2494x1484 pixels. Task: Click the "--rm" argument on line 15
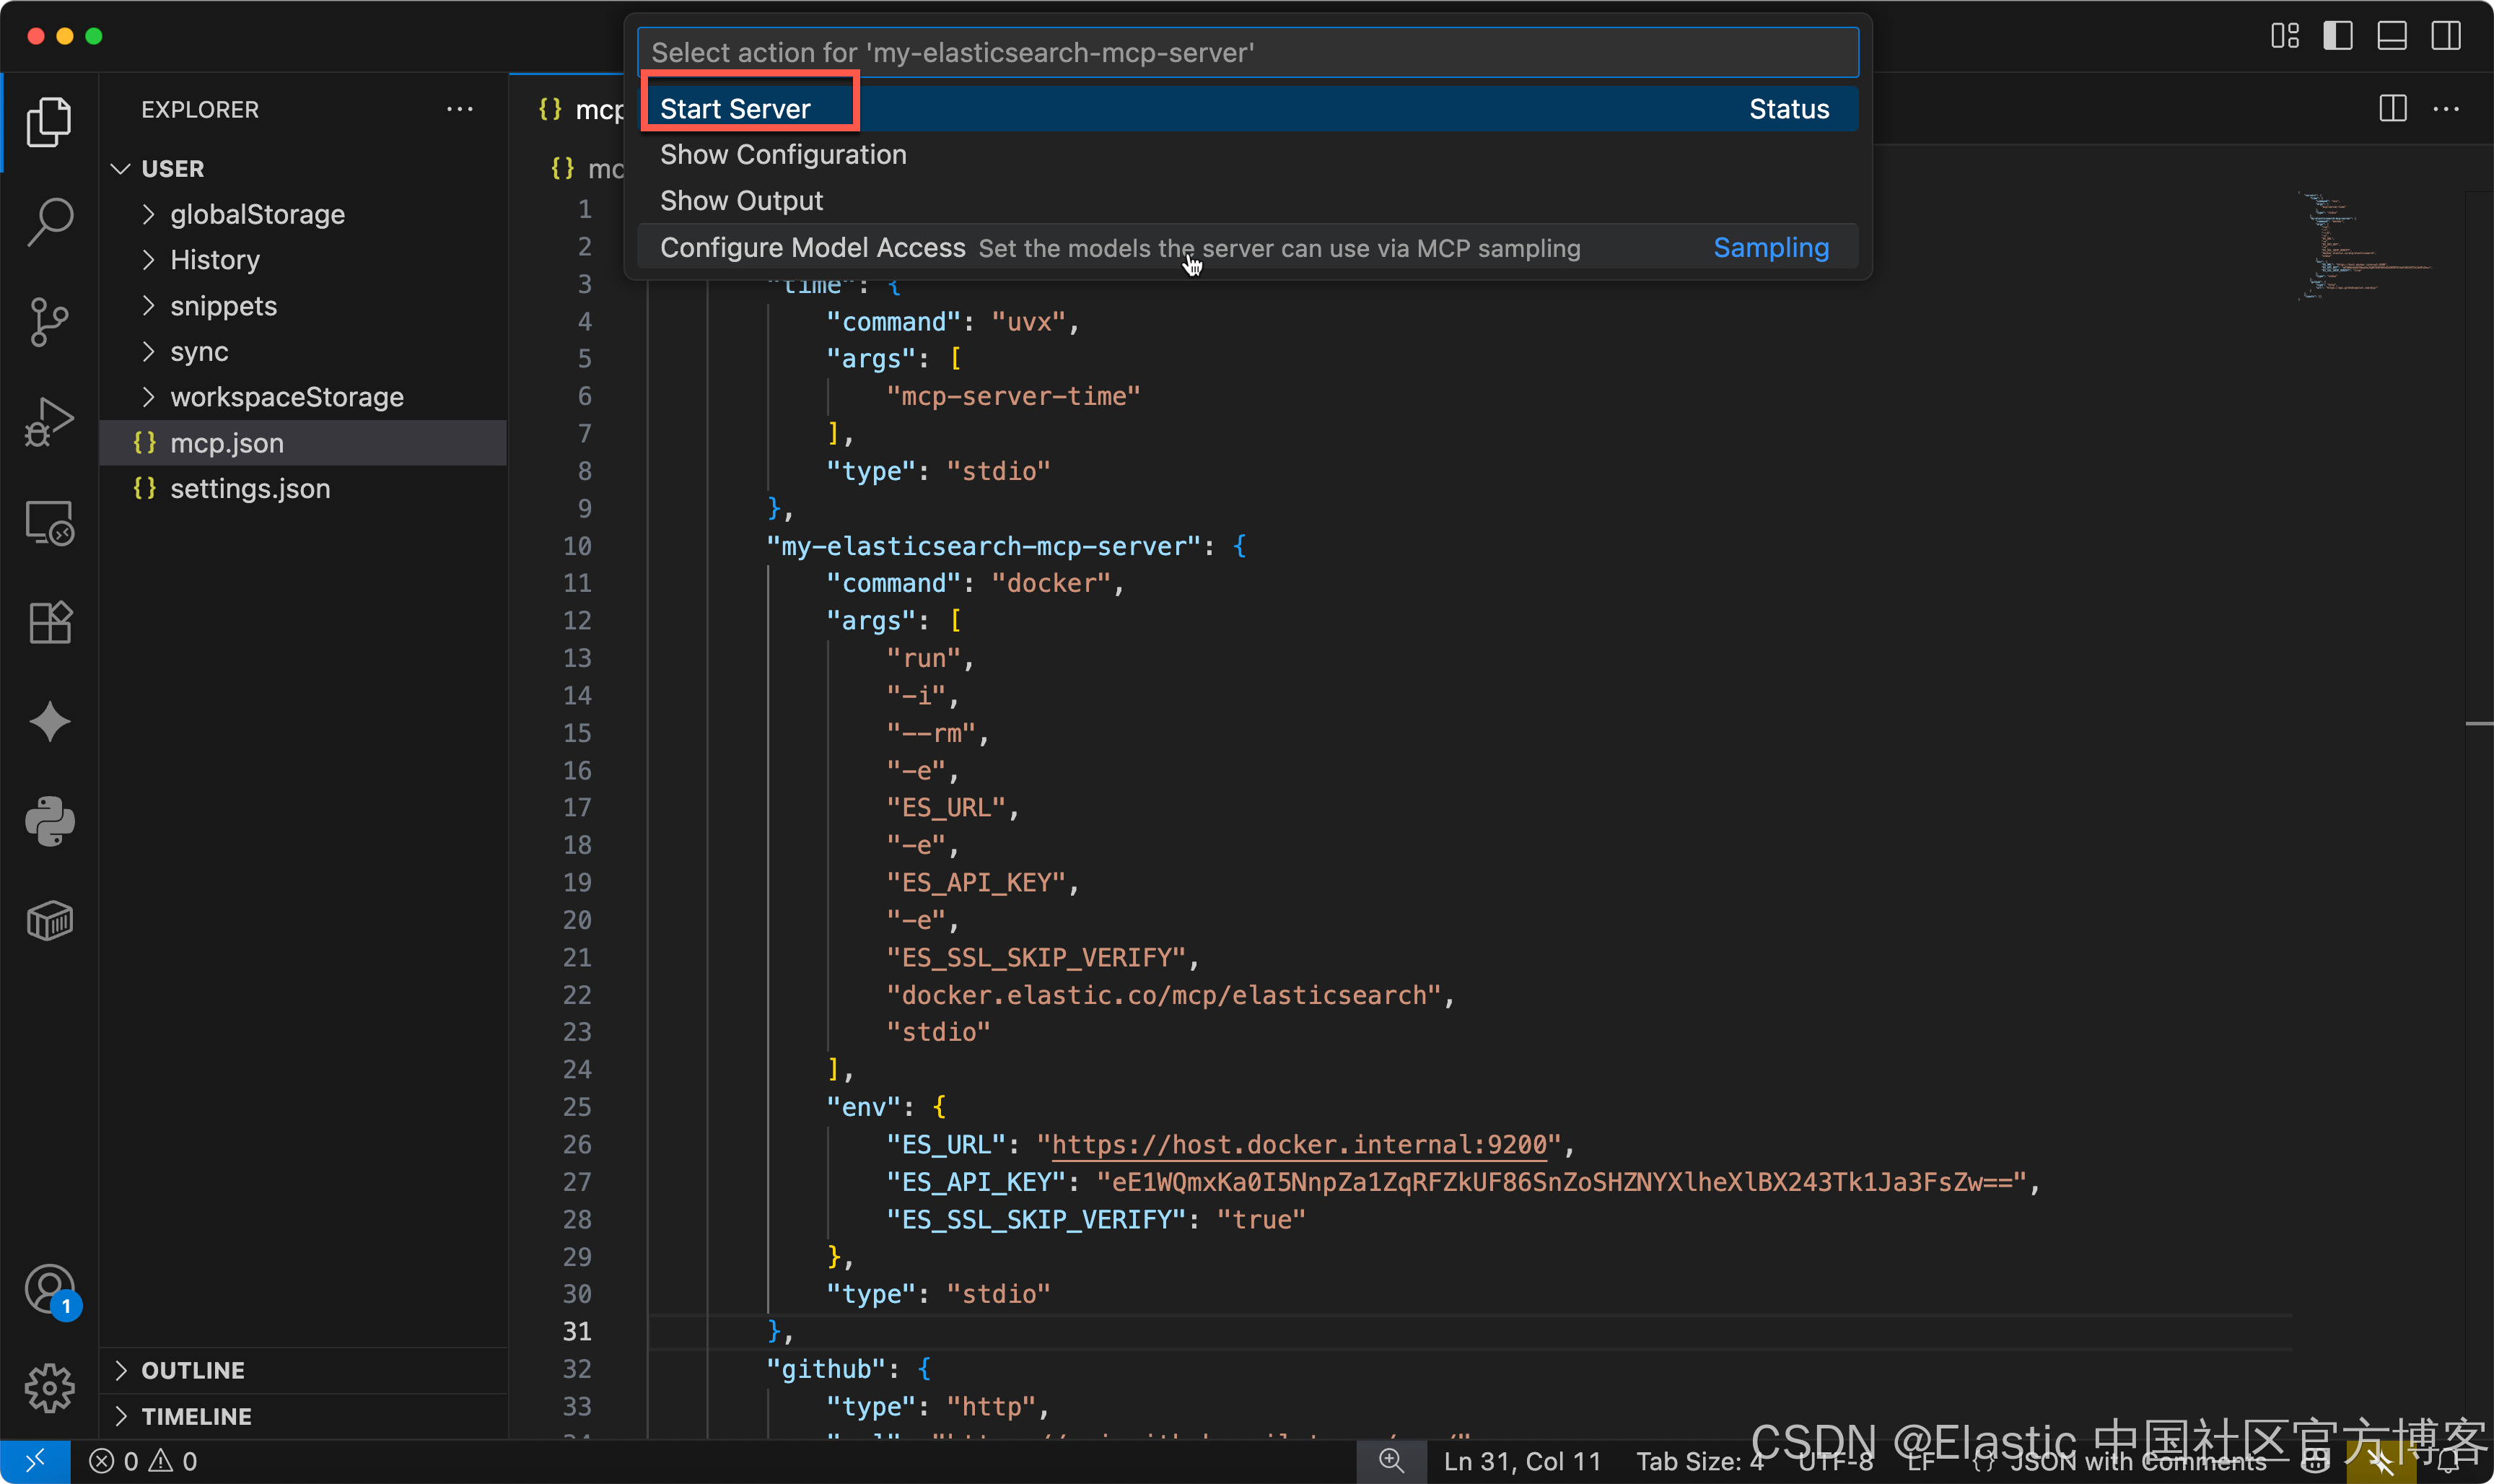[x=931, y=733]
